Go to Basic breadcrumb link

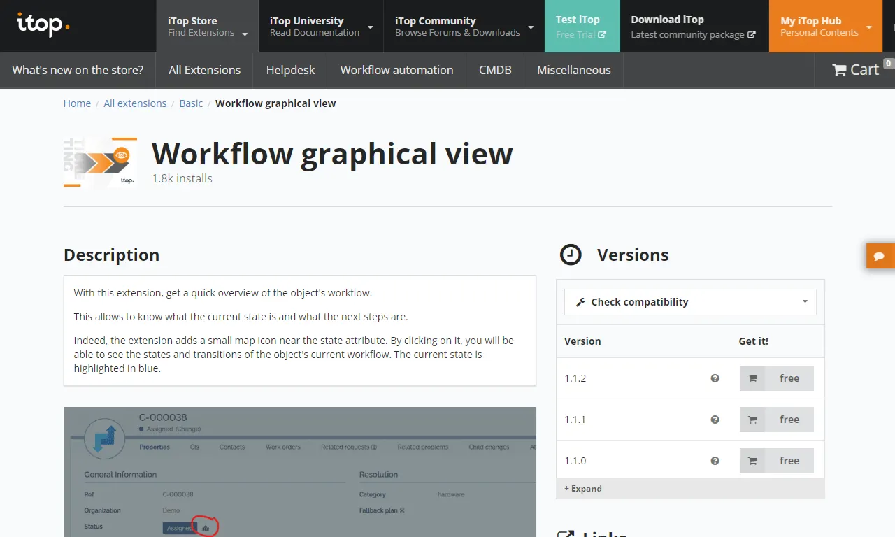click(191, 103)
